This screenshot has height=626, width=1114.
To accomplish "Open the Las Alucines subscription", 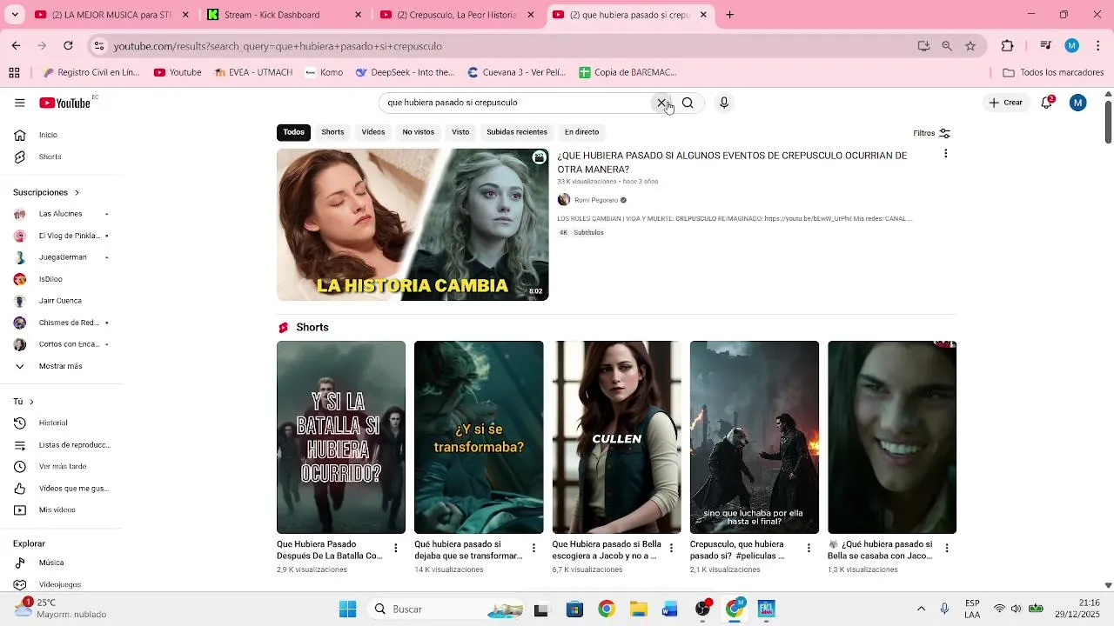I will [x=61, y=214].
